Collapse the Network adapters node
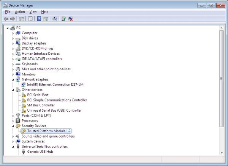Image resolution: width=228 pixels, height=166 pixels. point(13,79)
